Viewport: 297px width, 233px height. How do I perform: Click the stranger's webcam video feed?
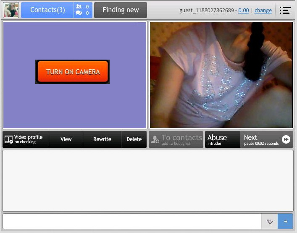pyautogui.click(x=221, y=75)
